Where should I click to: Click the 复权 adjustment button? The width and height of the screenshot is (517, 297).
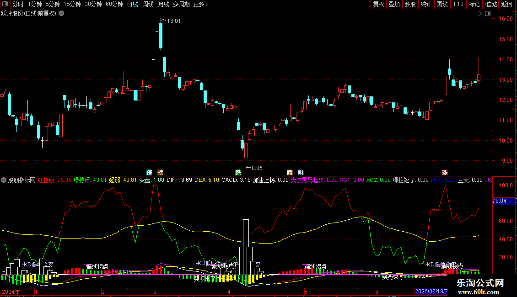point(378,4)
